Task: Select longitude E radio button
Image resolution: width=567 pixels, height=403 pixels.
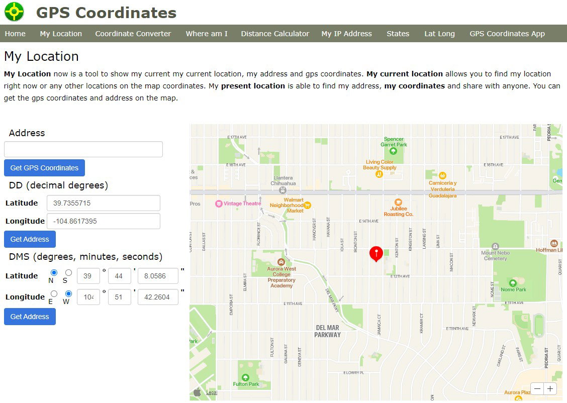Action: (54, 293)
